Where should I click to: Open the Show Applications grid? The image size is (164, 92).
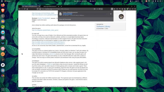click(3, 89)
